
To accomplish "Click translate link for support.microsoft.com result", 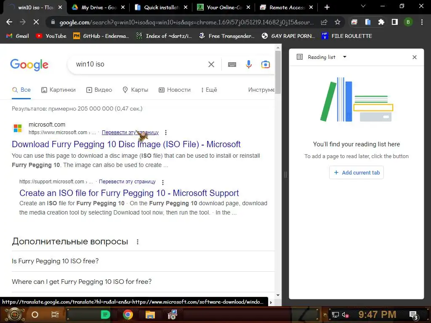I will tap(127, 182).
